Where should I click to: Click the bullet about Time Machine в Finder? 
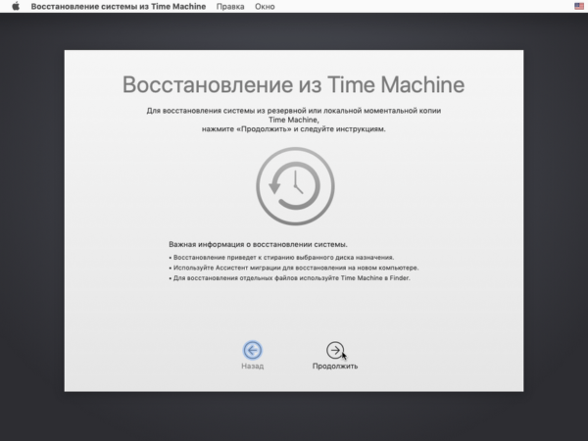[x=289, y=278]
